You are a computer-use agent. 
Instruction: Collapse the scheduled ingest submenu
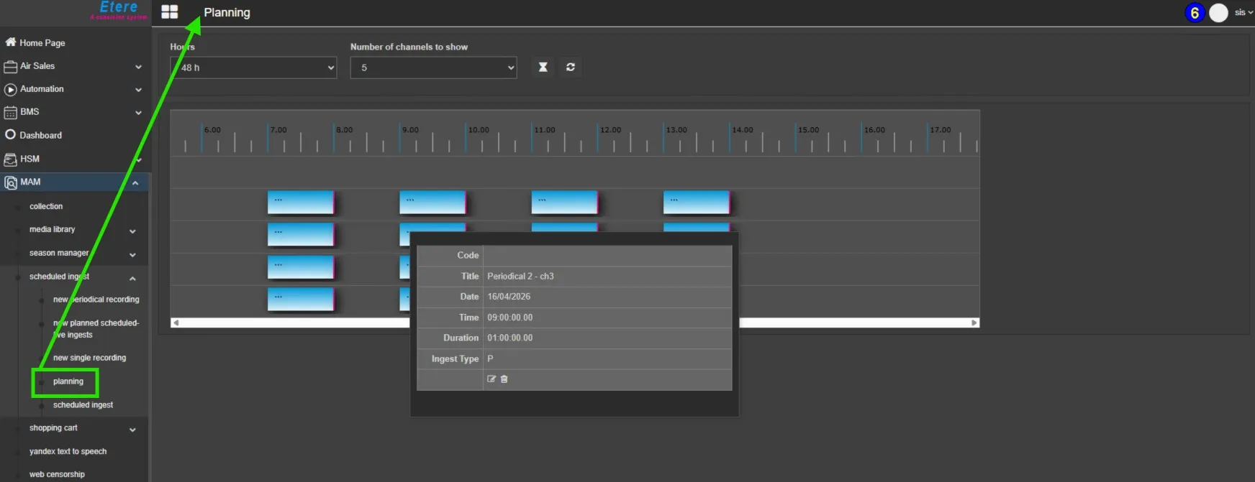pyautogui.click(x=132, y=278)
